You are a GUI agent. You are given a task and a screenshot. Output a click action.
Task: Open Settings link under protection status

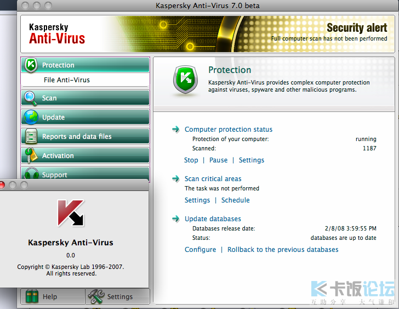pyautogui.click(x=252, y=160)
